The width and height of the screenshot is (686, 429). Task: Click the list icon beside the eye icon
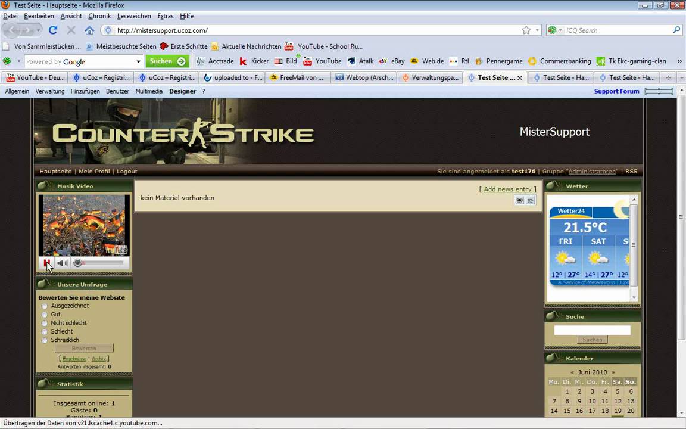click(530, 200)
